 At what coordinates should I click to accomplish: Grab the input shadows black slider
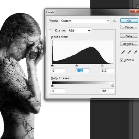coord(52,65)
